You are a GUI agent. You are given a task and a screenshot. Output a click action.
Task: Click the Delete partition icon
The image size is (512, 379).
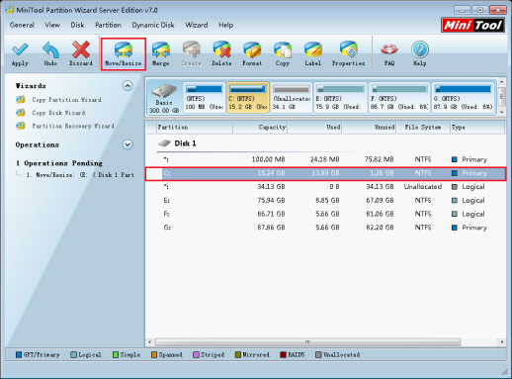click(221, 49)
